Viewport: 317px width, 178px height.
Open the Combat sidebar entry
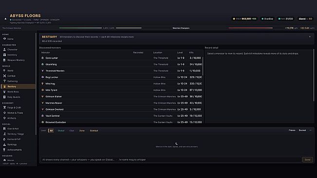[x=18, y=76]
